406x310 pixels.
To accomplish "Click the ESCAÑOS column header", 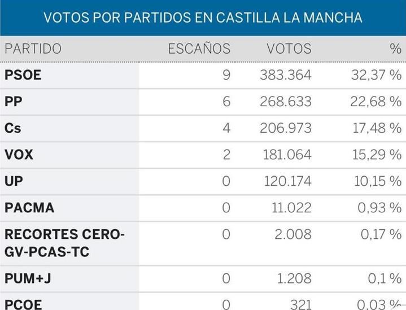I will click(199, 49).
